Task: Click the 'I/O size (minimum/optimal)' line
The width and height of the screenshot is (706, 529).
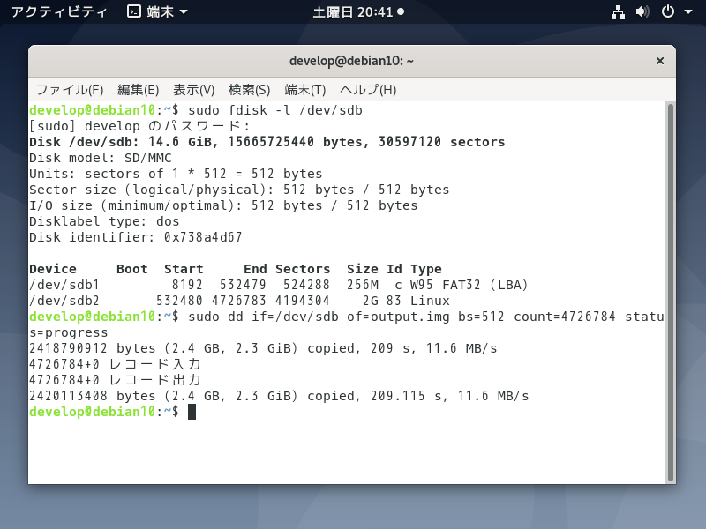Action: tap(223, 205)
